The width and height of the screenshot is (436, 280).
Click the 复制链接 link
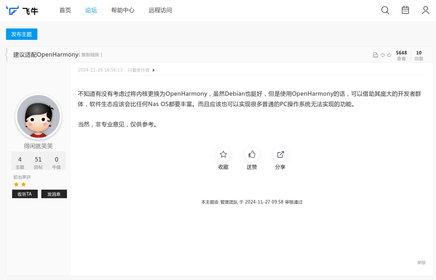pos(90,55)
